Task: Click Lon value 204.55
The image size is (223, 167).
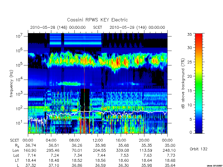Action: pos(100,150)
